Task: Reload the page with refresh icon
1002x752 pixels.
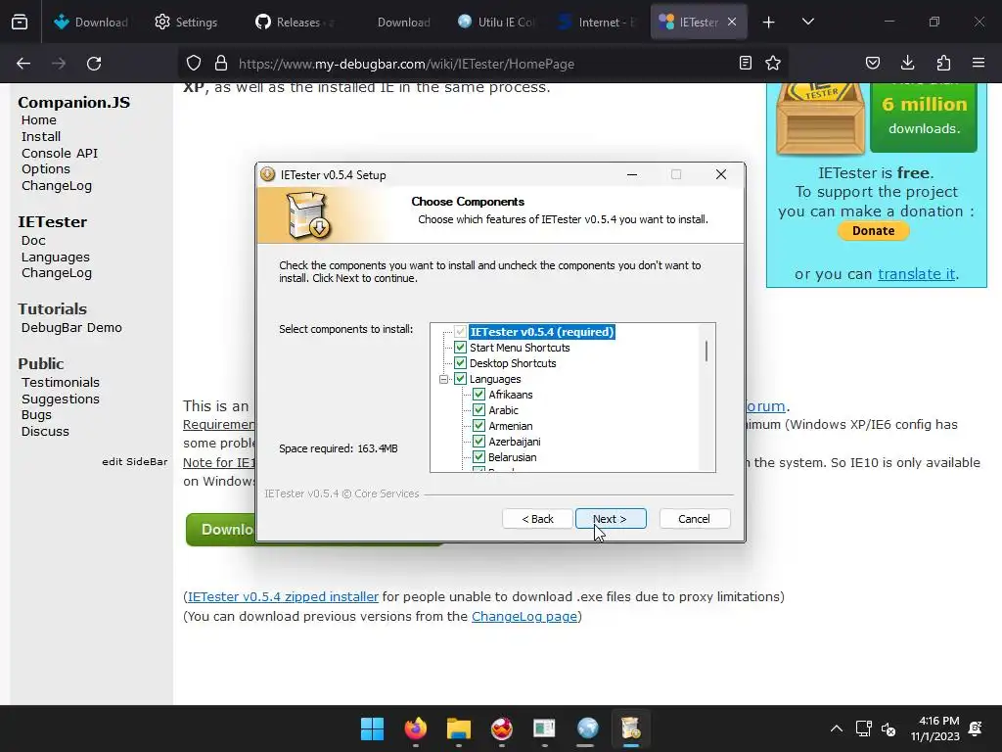Action: (94, 64)
